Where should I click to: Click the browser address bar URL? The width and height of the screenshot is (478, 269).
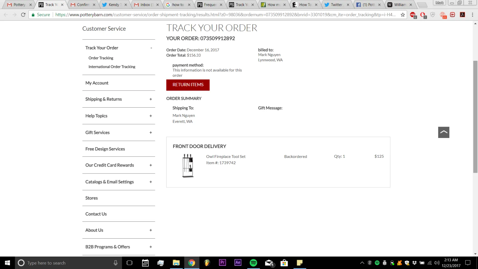[x=225, y=15]
